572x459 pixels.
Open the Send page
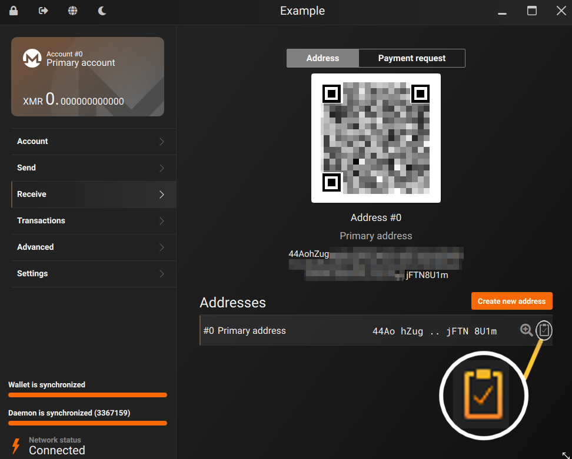(94, 168)
